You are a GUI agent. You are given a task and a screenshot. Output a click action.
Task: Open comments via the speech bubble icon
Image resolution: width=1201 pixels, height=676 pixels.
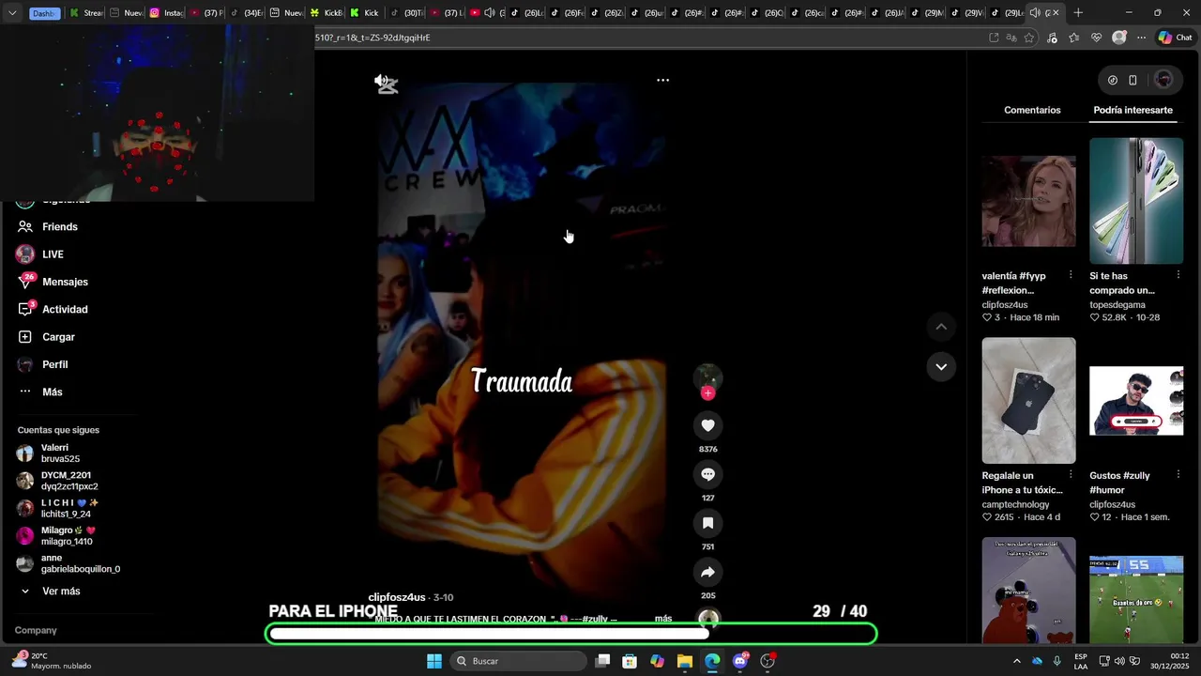pos(707,474)
